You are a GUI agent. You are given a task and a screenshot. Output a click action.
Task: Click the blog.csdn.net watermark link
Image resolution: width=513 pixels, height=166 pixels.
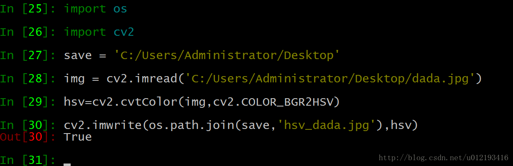[444, 158]
